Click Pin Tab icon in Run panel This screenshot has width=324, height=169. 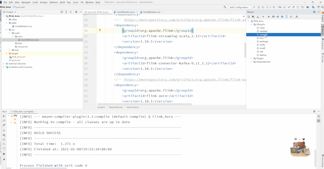(4, 159)
